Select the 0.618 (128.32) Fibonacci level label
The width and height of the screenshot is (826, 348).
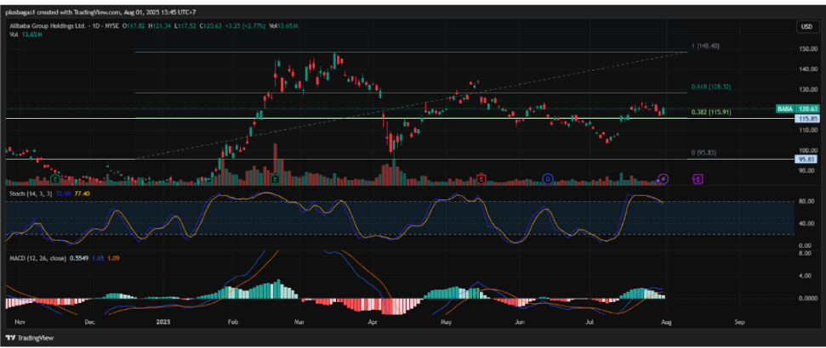710,87
